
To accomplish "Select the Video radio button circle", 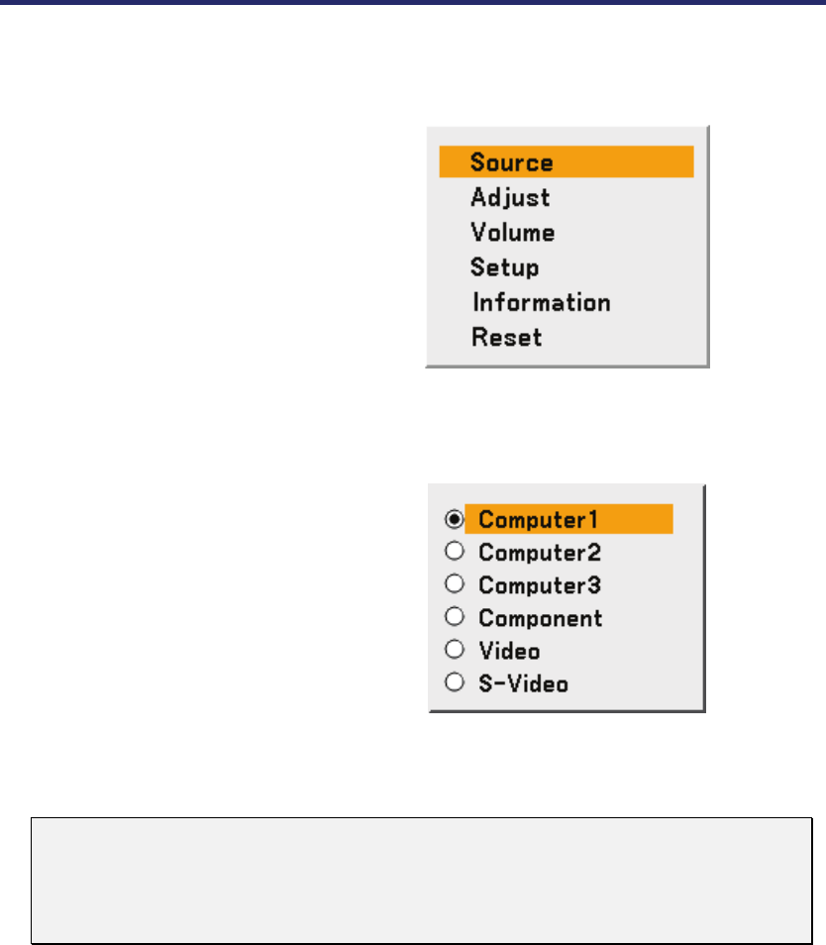I will [454, 650].
